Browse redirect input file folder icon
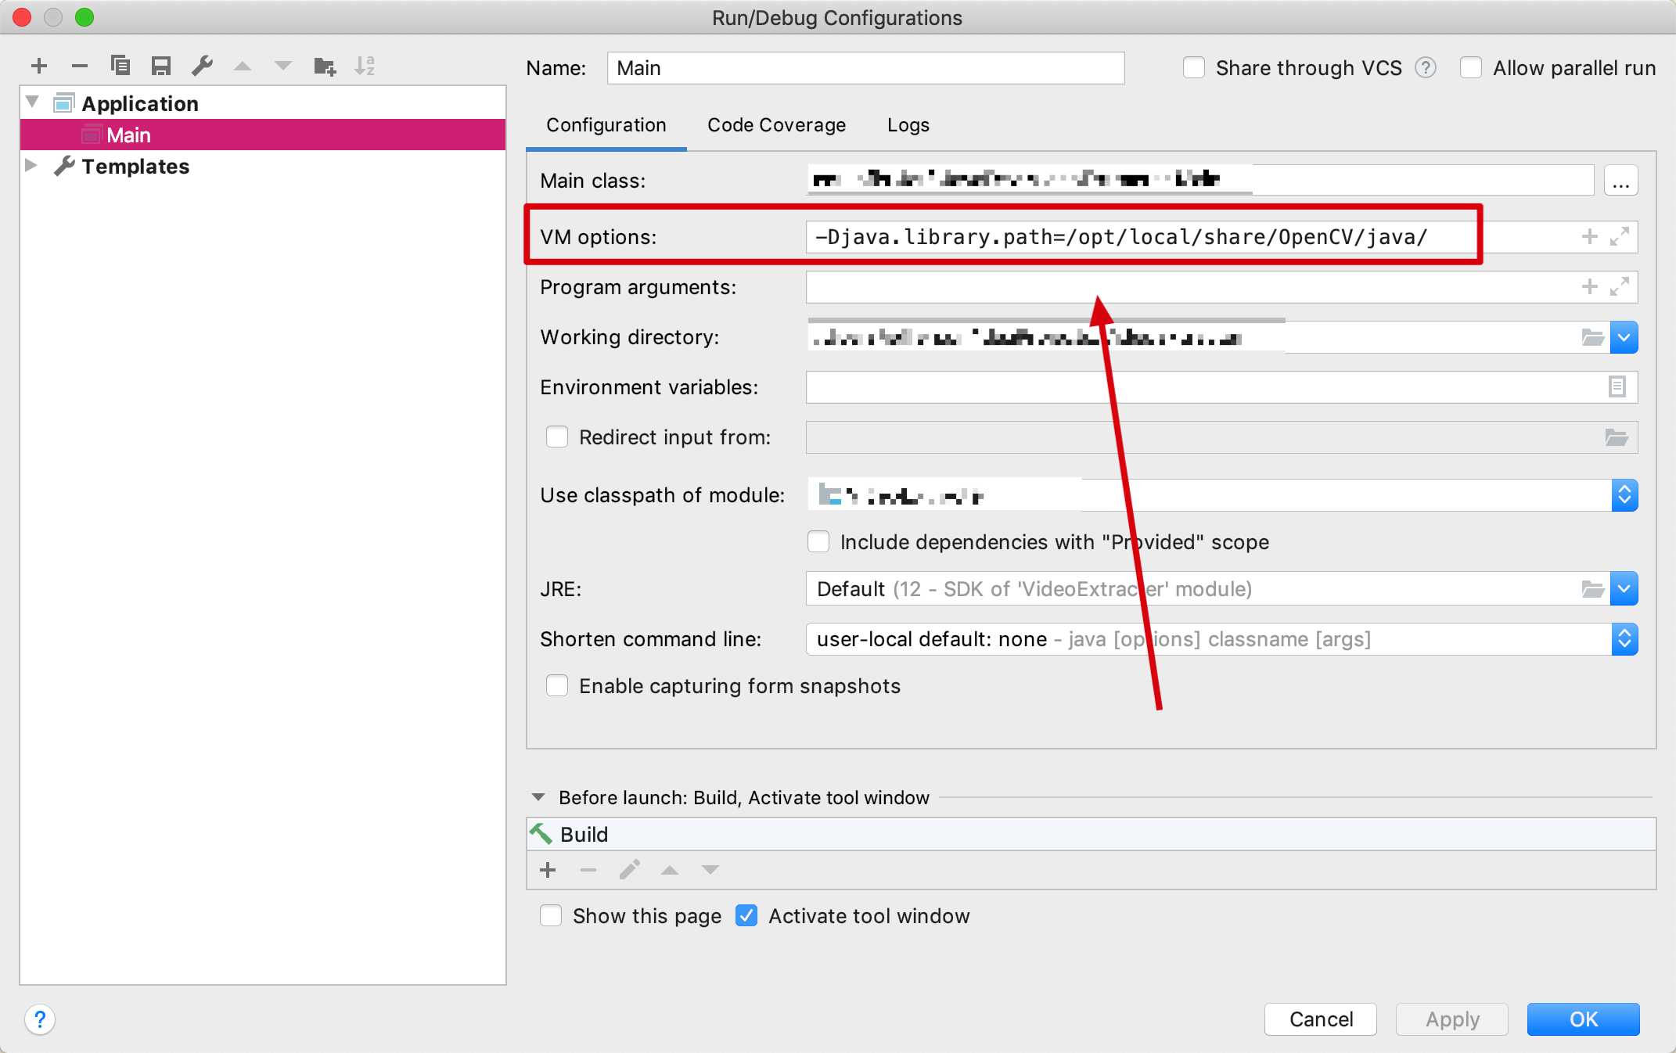Image resolution: width=1676 pixels, height=1053 pixels. (x=1617, y=437)
